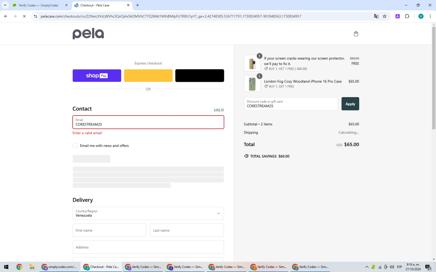Open File Explorer from the taskbar

32,267
